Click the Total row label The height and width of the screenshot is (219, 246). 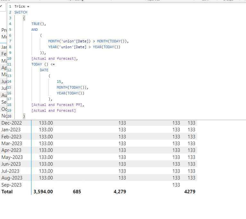click(7, 192)
